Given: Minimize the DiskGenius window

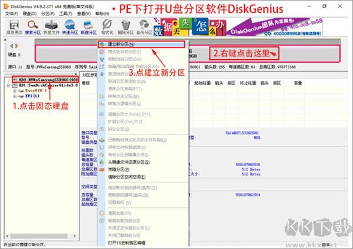Looking at the screenshot, I should (309, 6).
